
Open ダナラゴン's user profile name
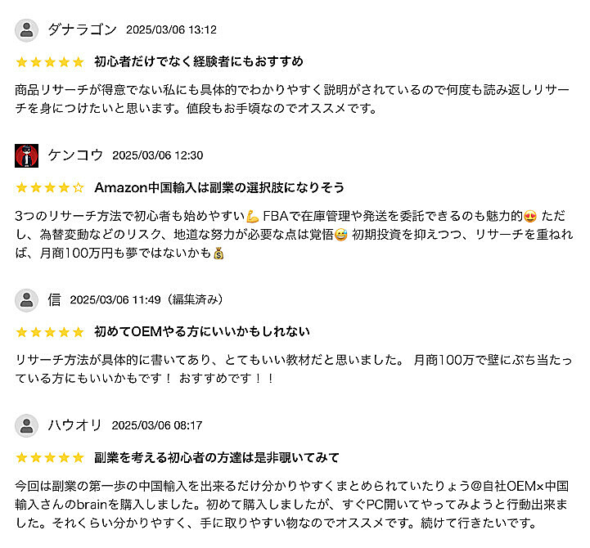pos(82,30)
